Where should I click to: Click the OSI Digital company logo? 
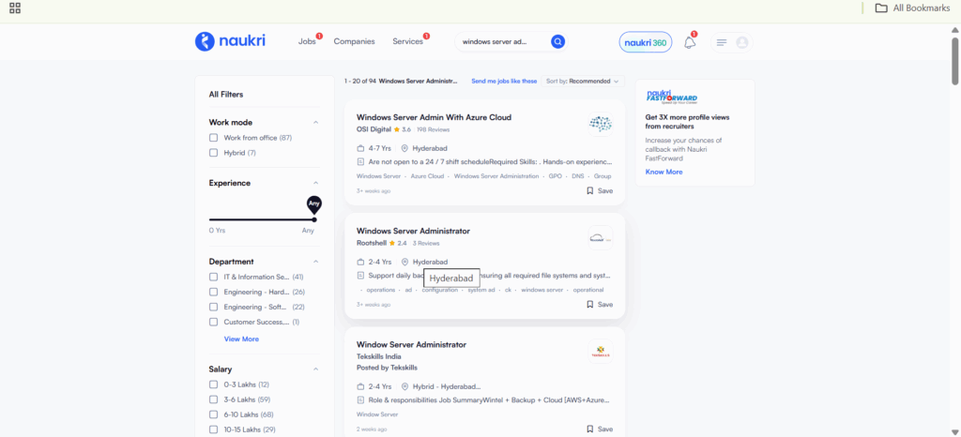coord(600,124)
